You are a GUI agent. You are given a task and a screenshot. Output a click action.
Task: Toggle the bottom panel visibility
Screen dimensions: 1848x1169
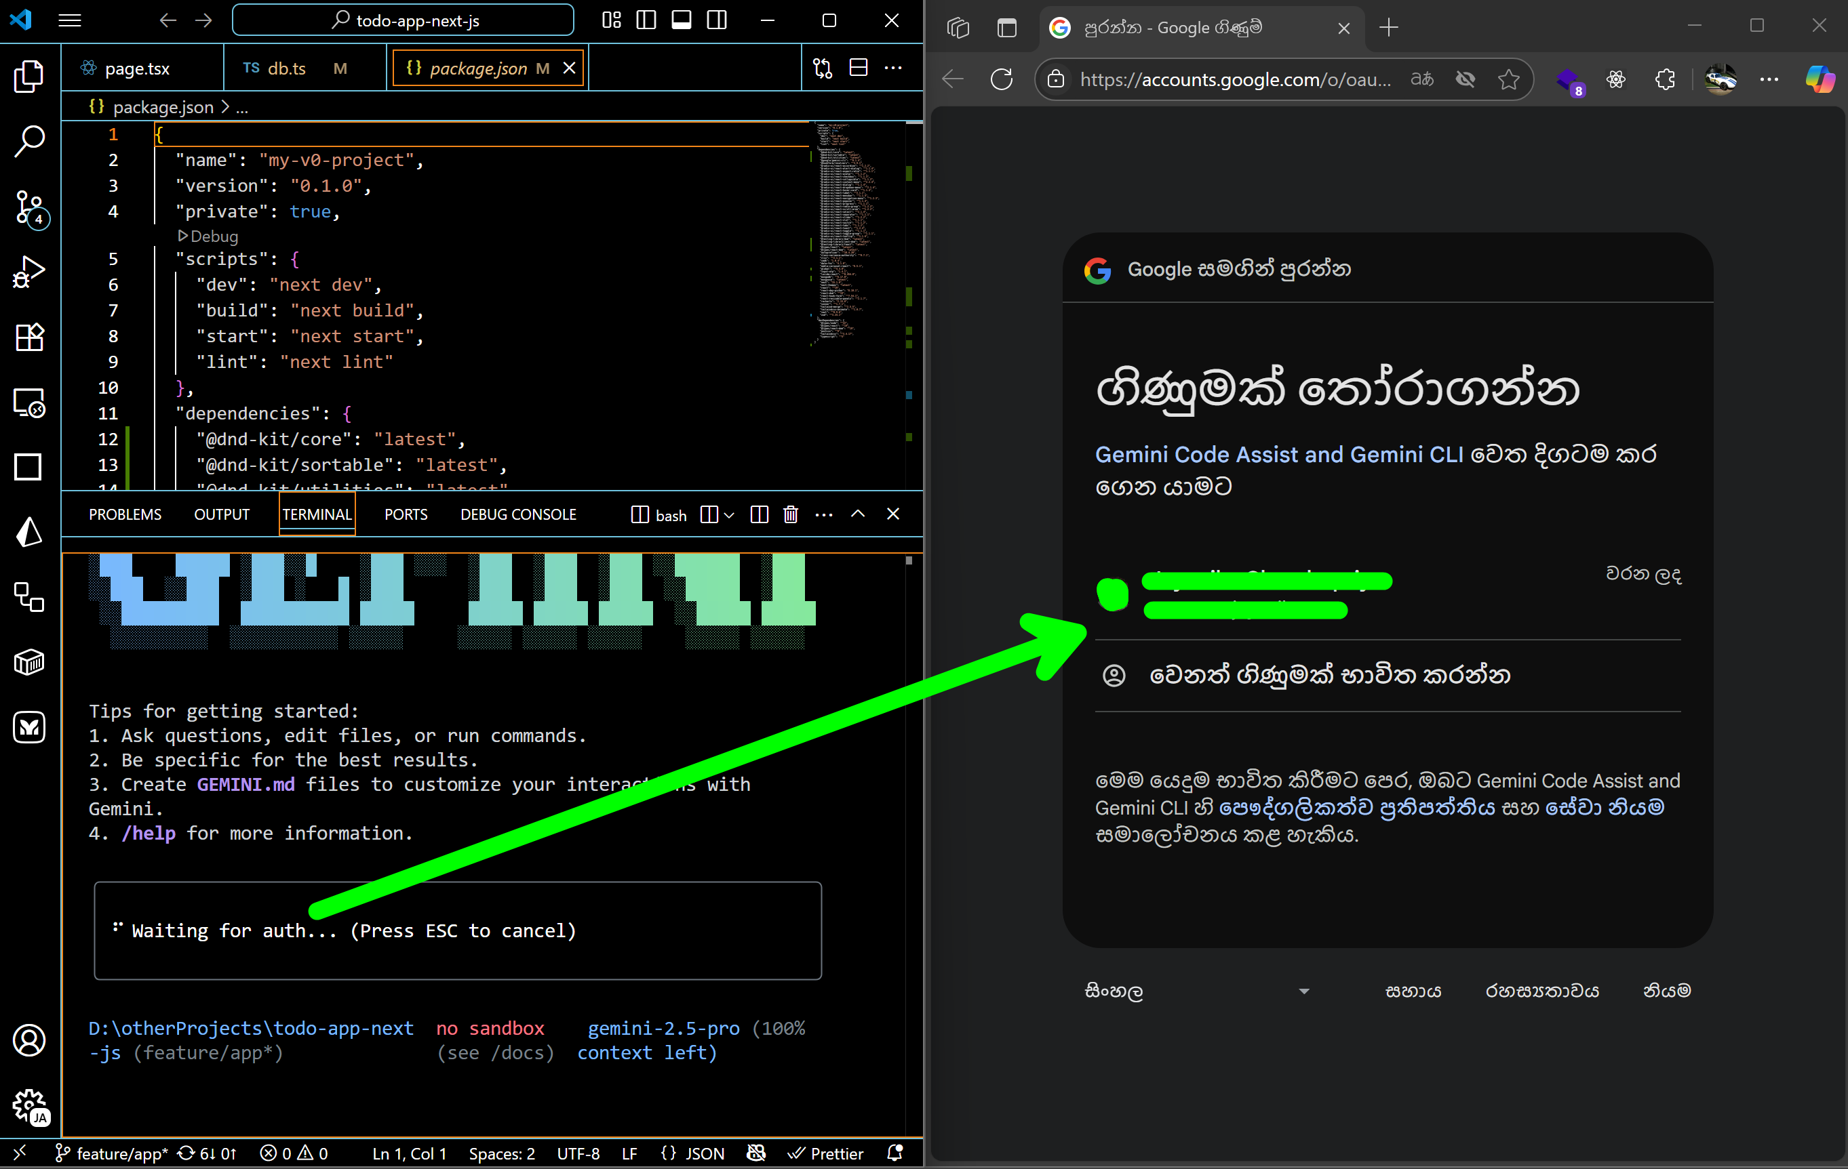pyautogui.click(x=682, y=21)
